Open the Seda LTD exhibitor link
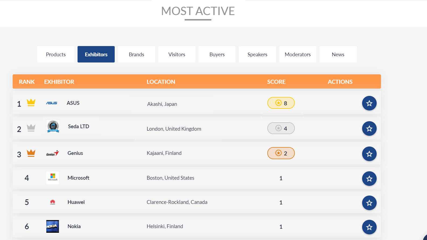Screen dimensions: 427x240 [x=79, y=126]
